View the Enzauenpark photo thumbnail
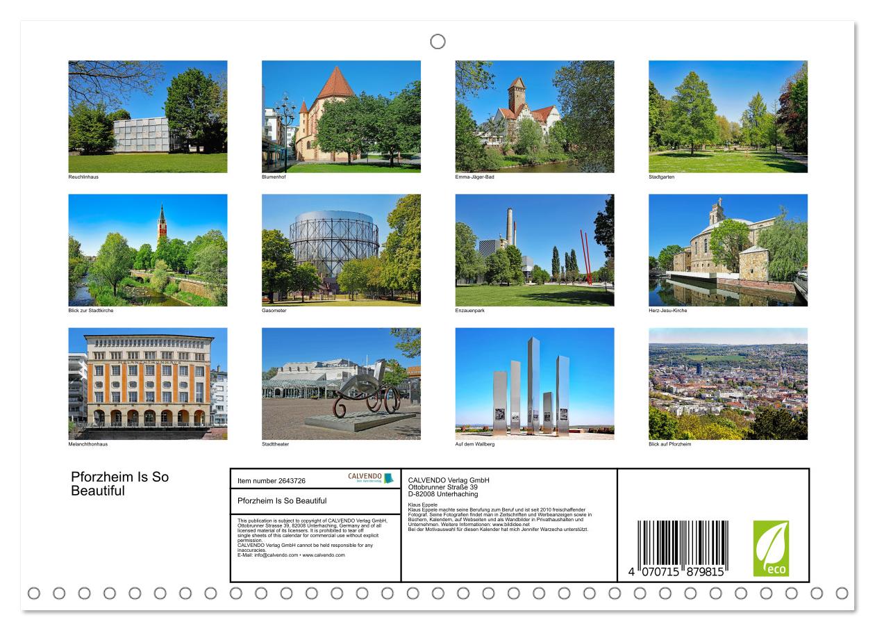Image resolution: width=875 pixels, height=631 pixels. coord(535,250)
